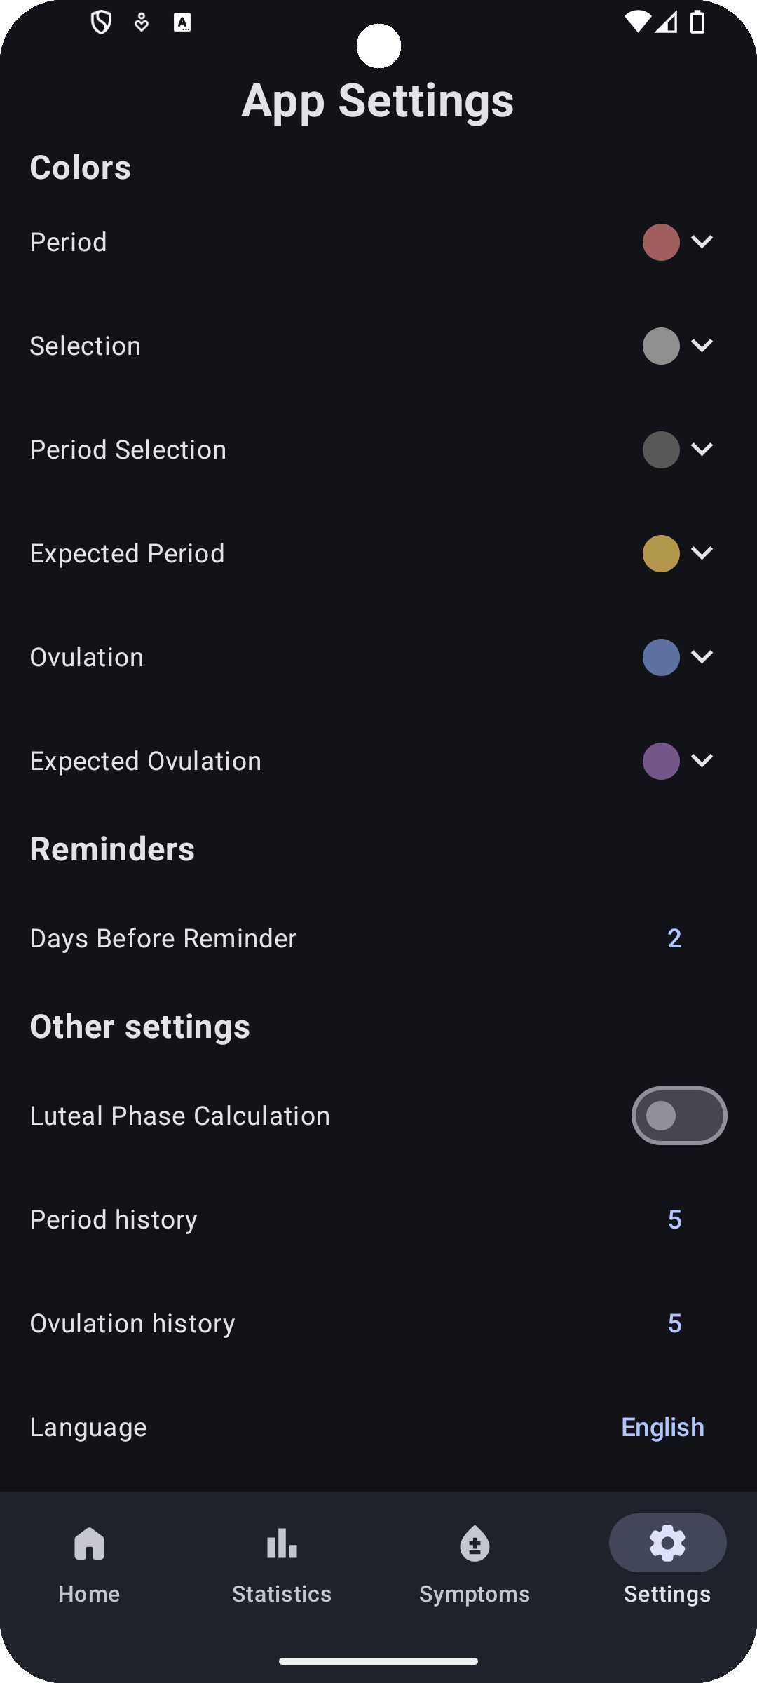Open the Home tab house icon
This screenshot has height=1683, width=757.
coord(89,1543)
